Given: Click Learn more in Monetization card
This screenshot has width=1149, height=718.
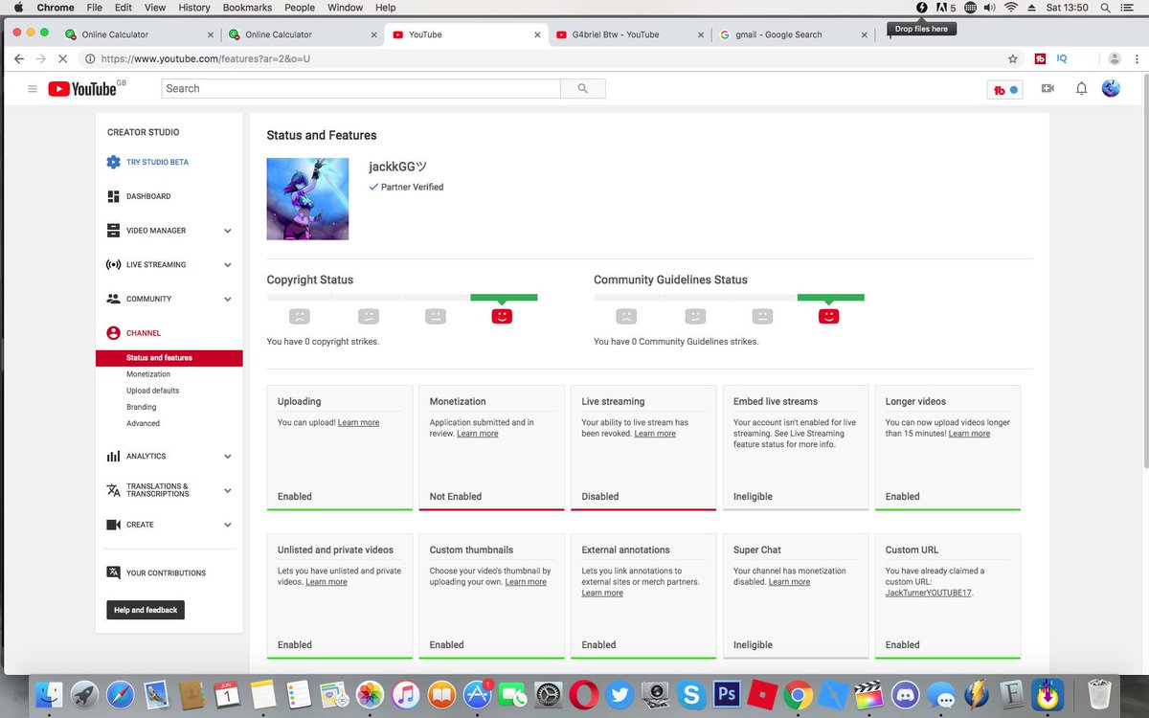Looking at the screenshot, I should 477,434.
